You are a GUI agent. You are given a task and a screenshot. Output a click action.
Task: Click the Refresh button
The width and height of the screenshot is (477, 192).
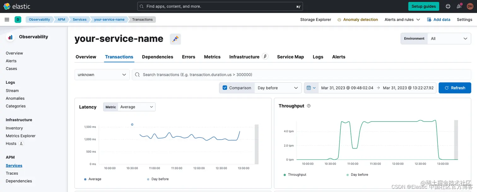455,88
